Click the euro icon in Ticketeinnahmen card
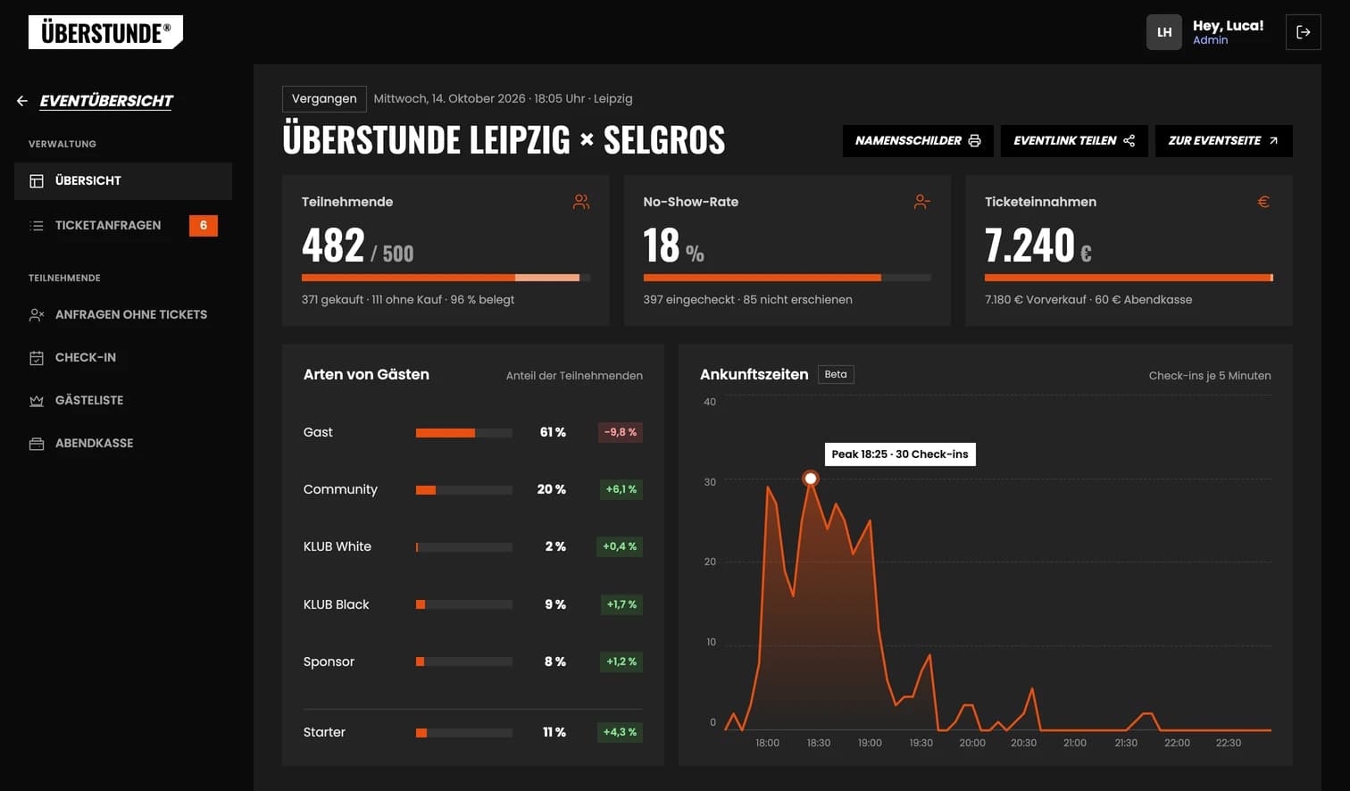 point(1263,202)
